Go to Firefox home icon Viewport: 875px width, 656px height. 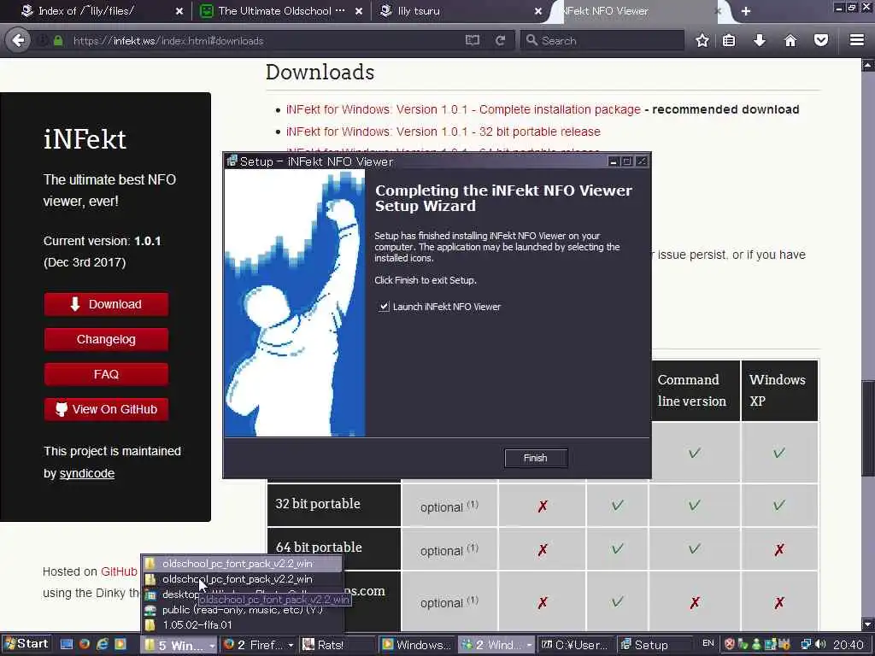(790, 40)
